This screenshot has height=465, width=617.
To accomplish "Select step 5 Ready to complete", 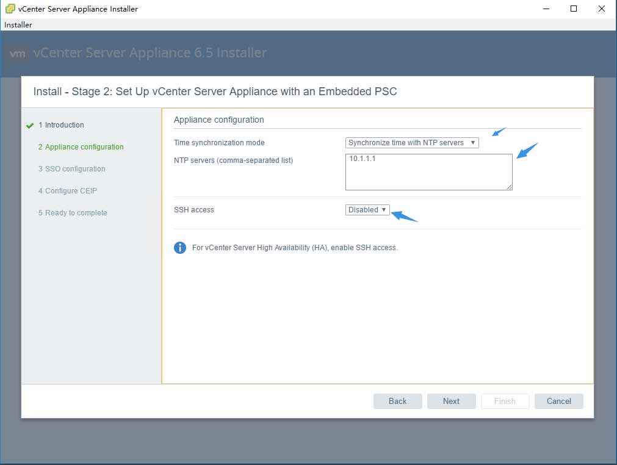I will 73,213.
